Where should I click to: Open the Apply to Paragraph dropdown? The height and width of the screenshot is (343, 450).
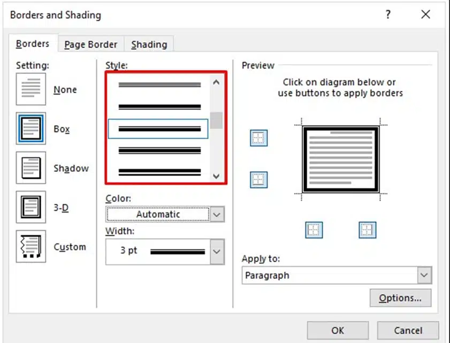(424, 276)
